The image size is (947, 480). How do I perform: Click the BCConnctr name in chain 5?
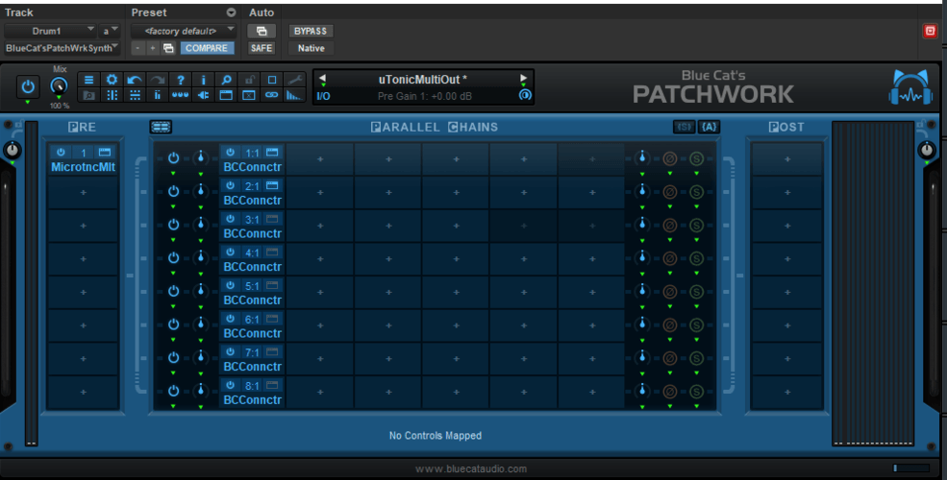pyautogui.click(x=253, y=300)
